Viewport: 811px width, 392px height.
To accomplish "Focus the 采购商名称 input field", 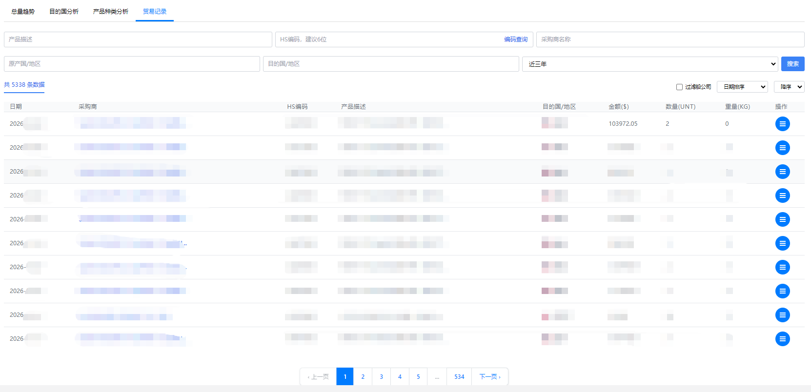I will tap(670, 39).
